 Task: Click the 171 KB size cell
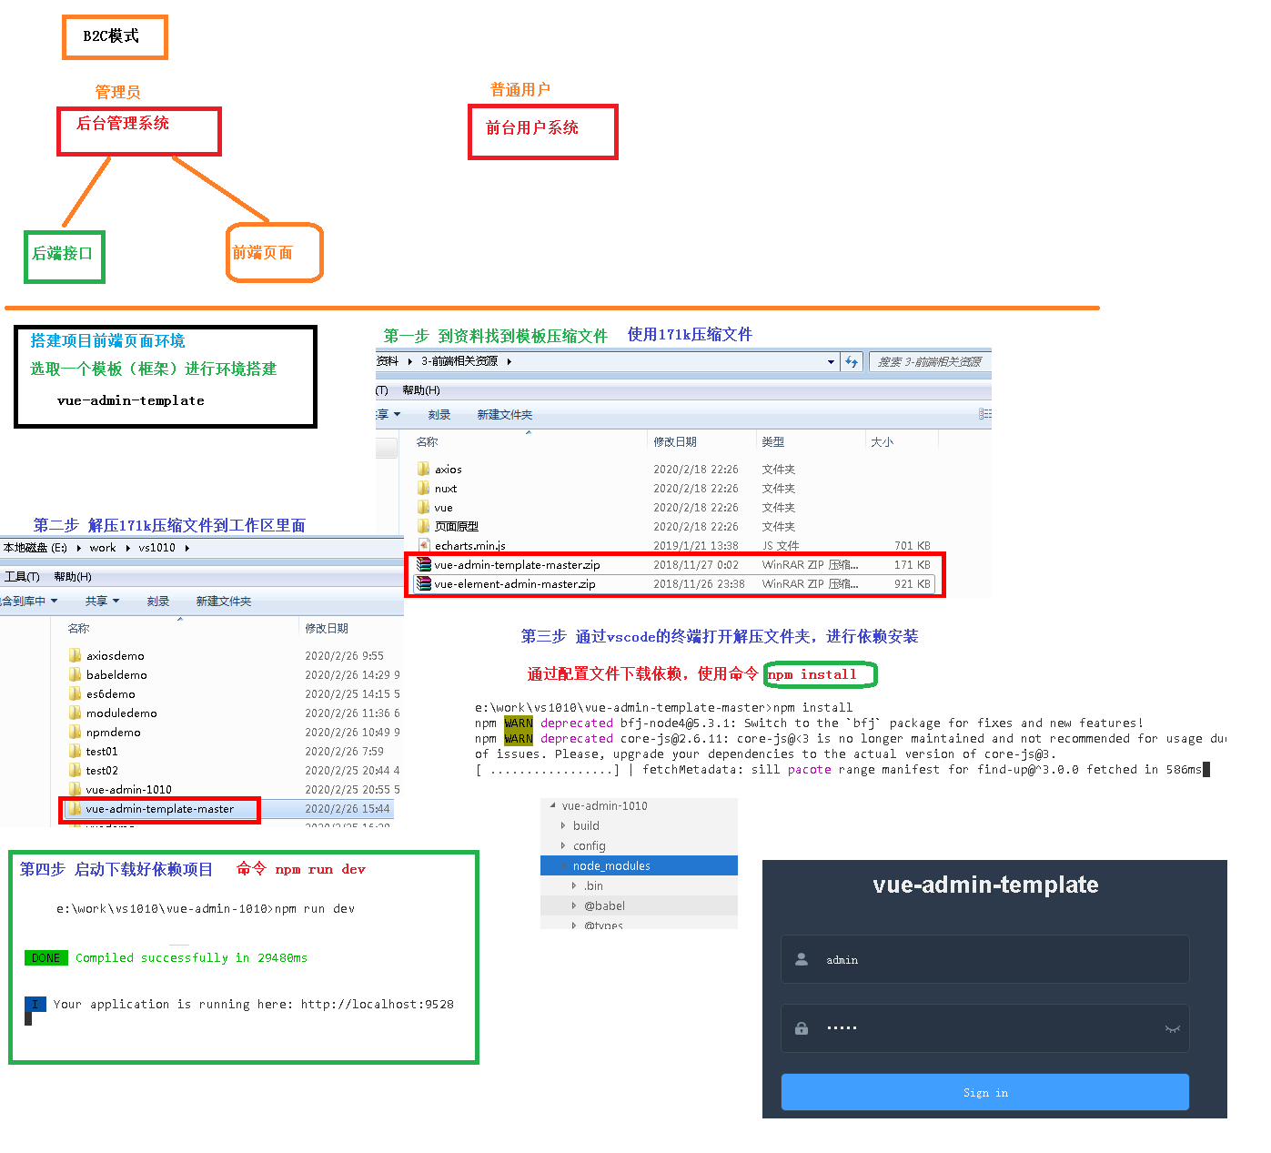pyautogui.click(x=912, y=564)
